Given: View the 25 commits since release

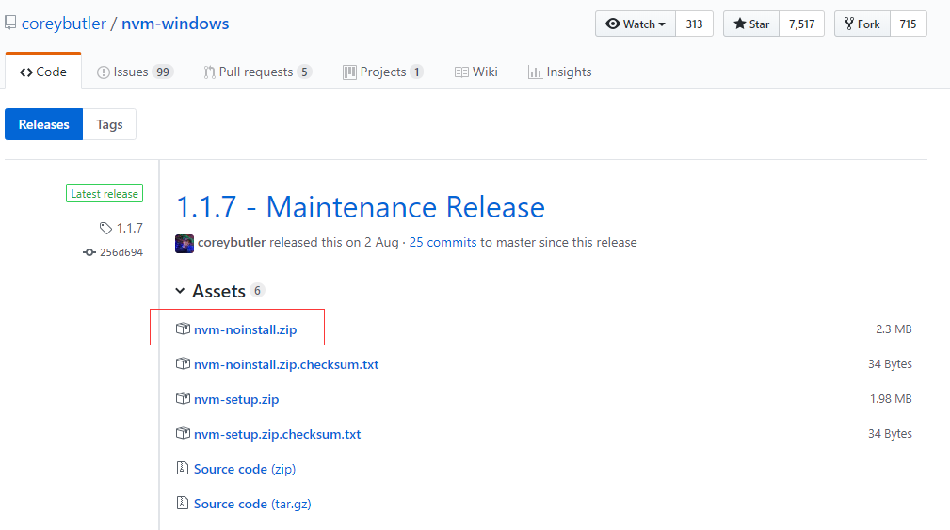Looking at the screenshot, I should 443,242.
